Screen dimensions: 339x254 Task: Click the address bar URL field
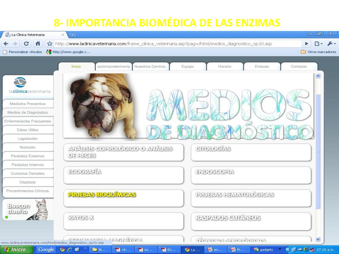point(177,44)
